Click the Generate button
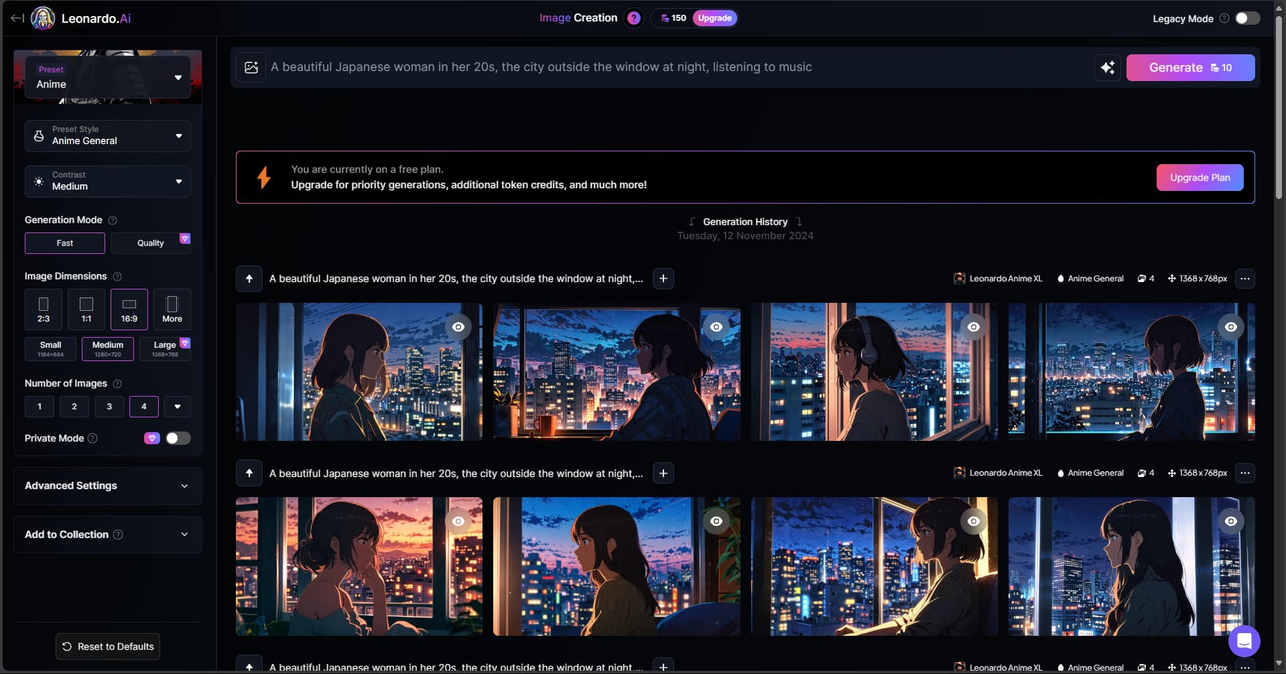The height and width of the screenshot is (674, 1286). point(1189,68)
